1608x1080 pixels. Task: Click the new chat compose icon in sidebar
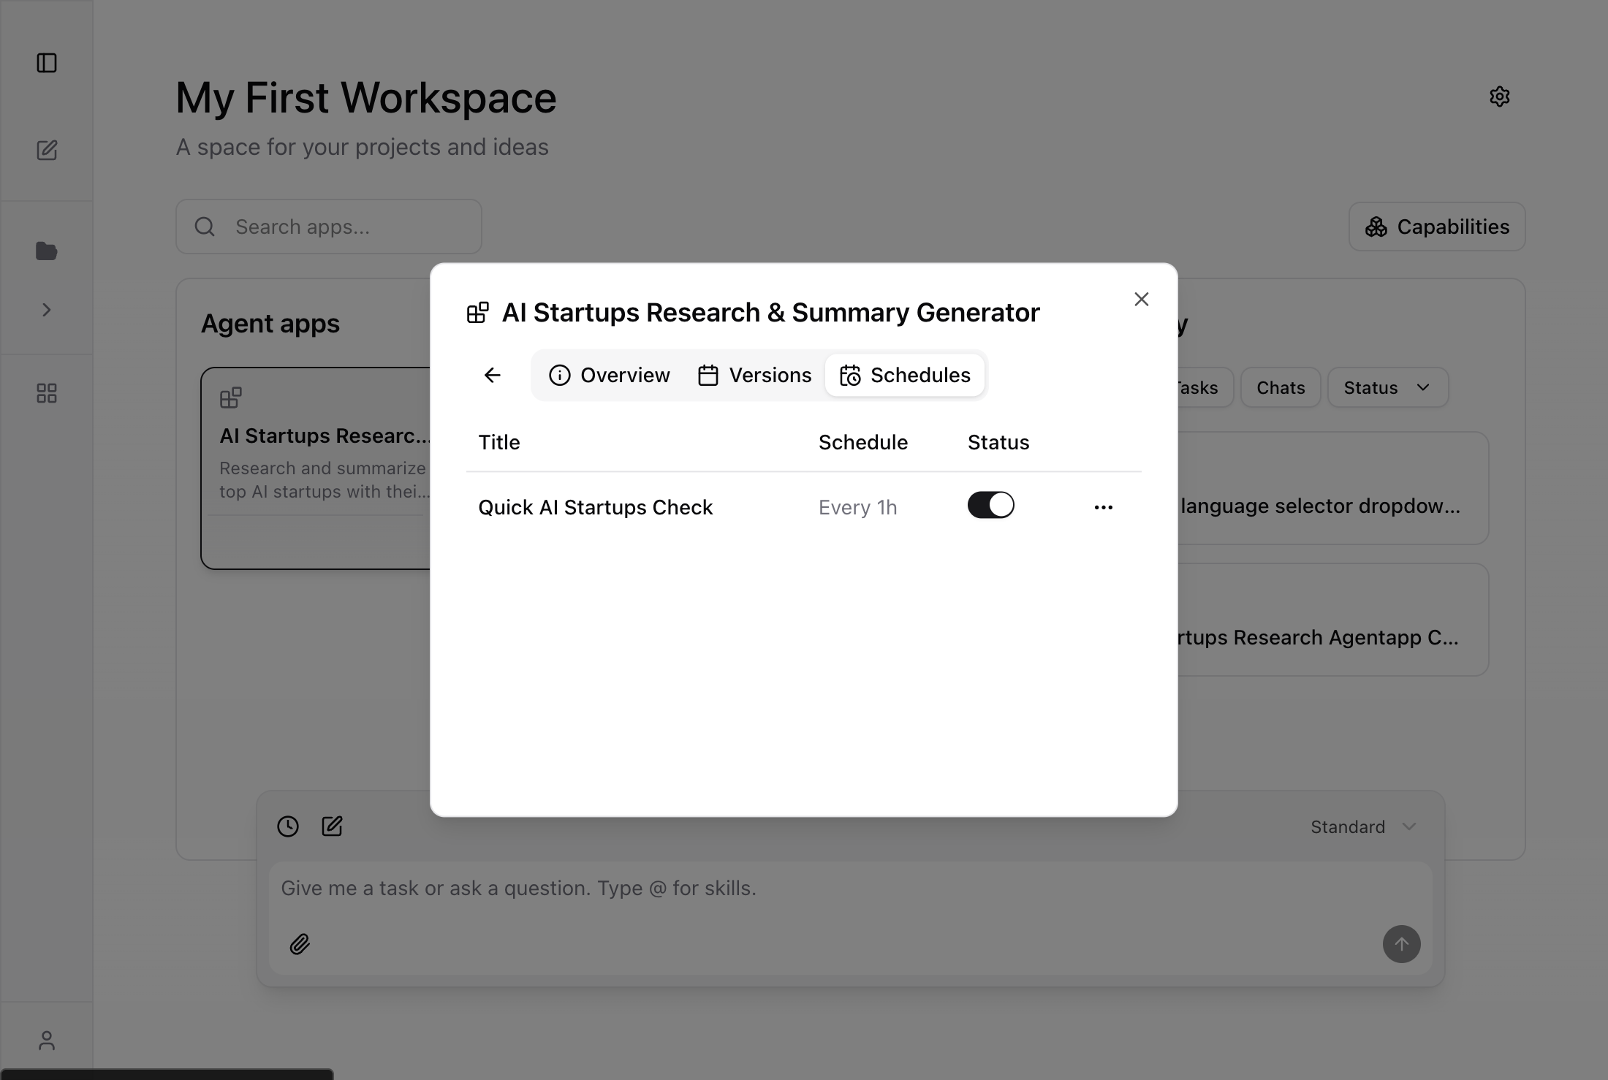point(47,151)
